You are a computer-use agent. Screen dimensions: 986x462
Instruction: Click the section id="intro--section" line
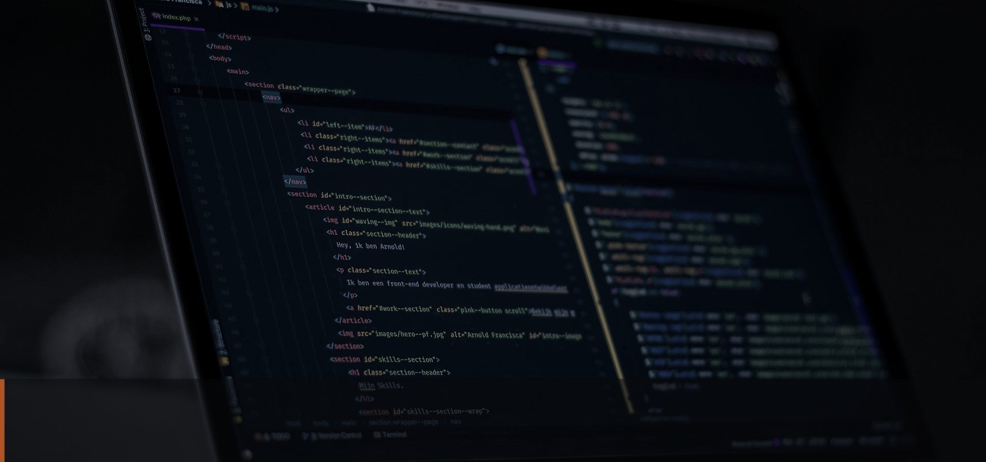[339, 196]
